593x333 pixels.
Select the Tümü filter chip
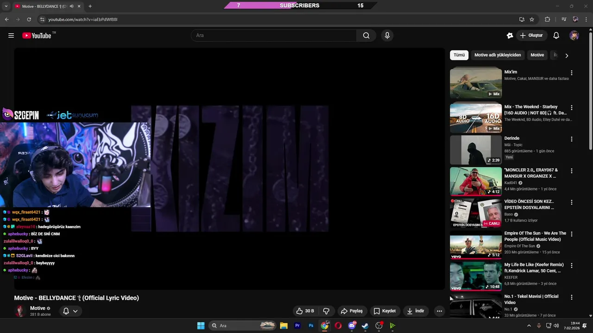[x=459, y=55]
